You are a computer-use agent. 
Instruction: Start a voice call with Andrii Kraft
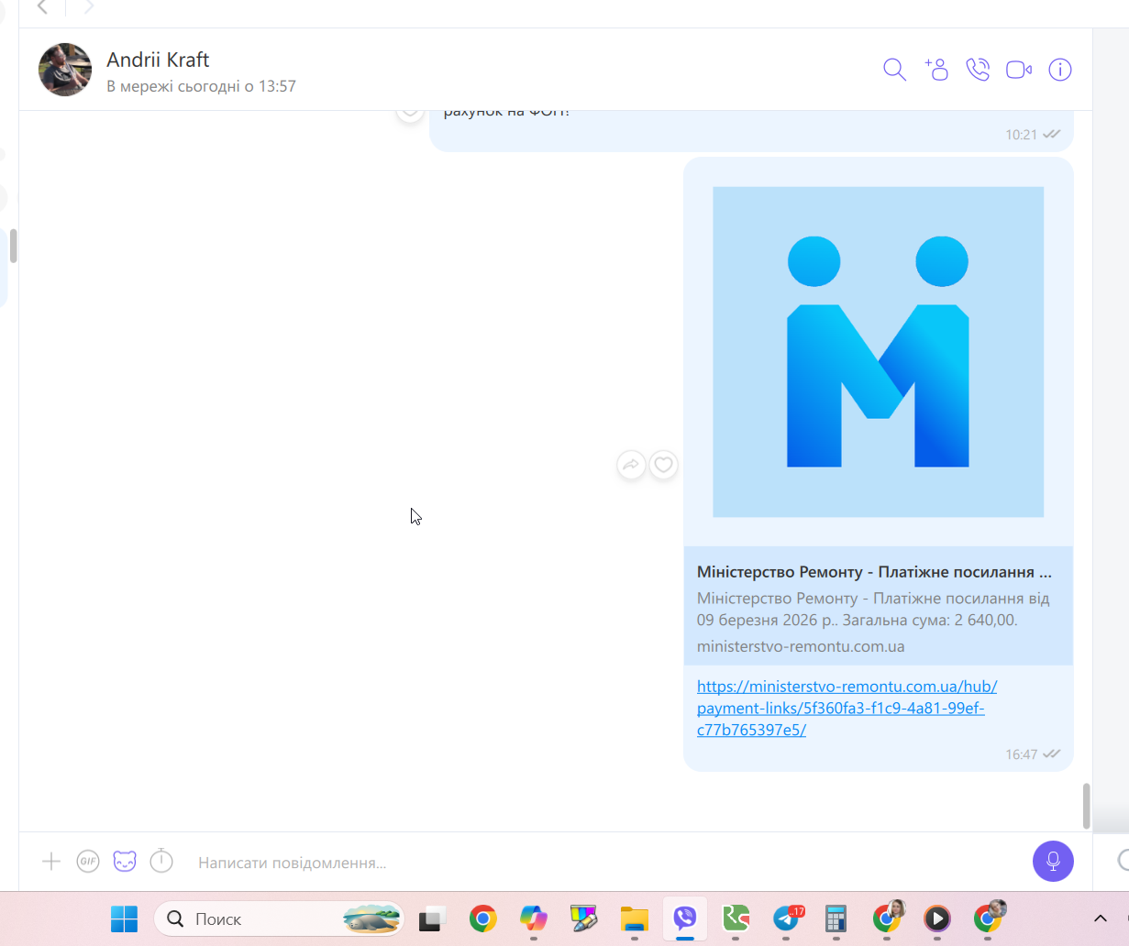click(978, 70)
